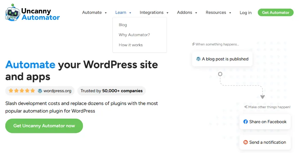Click the WordPress icon in blog post card

tap(198, 59)
